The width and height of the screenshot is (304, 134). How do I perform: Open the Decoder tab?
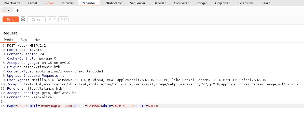160,3
